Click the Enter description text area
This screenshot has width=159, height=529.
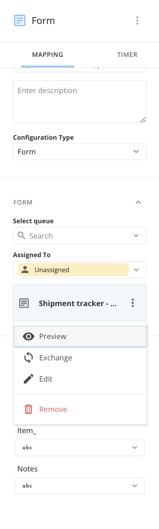click(79, 102)
